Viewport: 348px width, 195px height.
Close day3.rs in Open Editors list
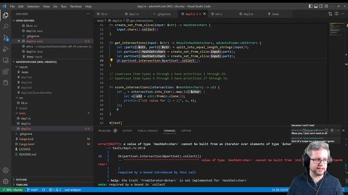pyautogui.click(x=19, y=41)
